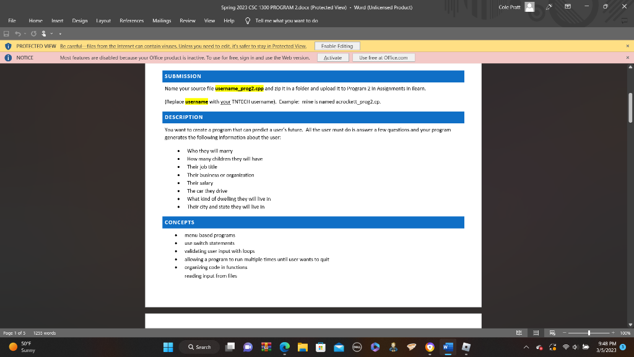
Task: Open the Comments icon below window controls
Action: pyautogui.click(x=624, y=20)
